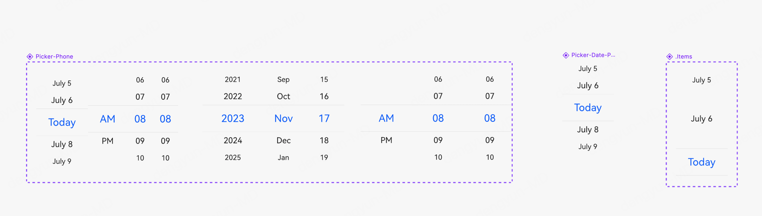Select the Picker-Phone frame label
The height and width of the screenshot is (216, 762).
tap(54, 57)
